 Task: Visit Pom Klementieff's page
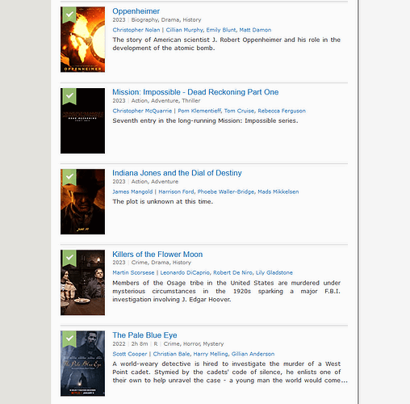click(199, 111)
